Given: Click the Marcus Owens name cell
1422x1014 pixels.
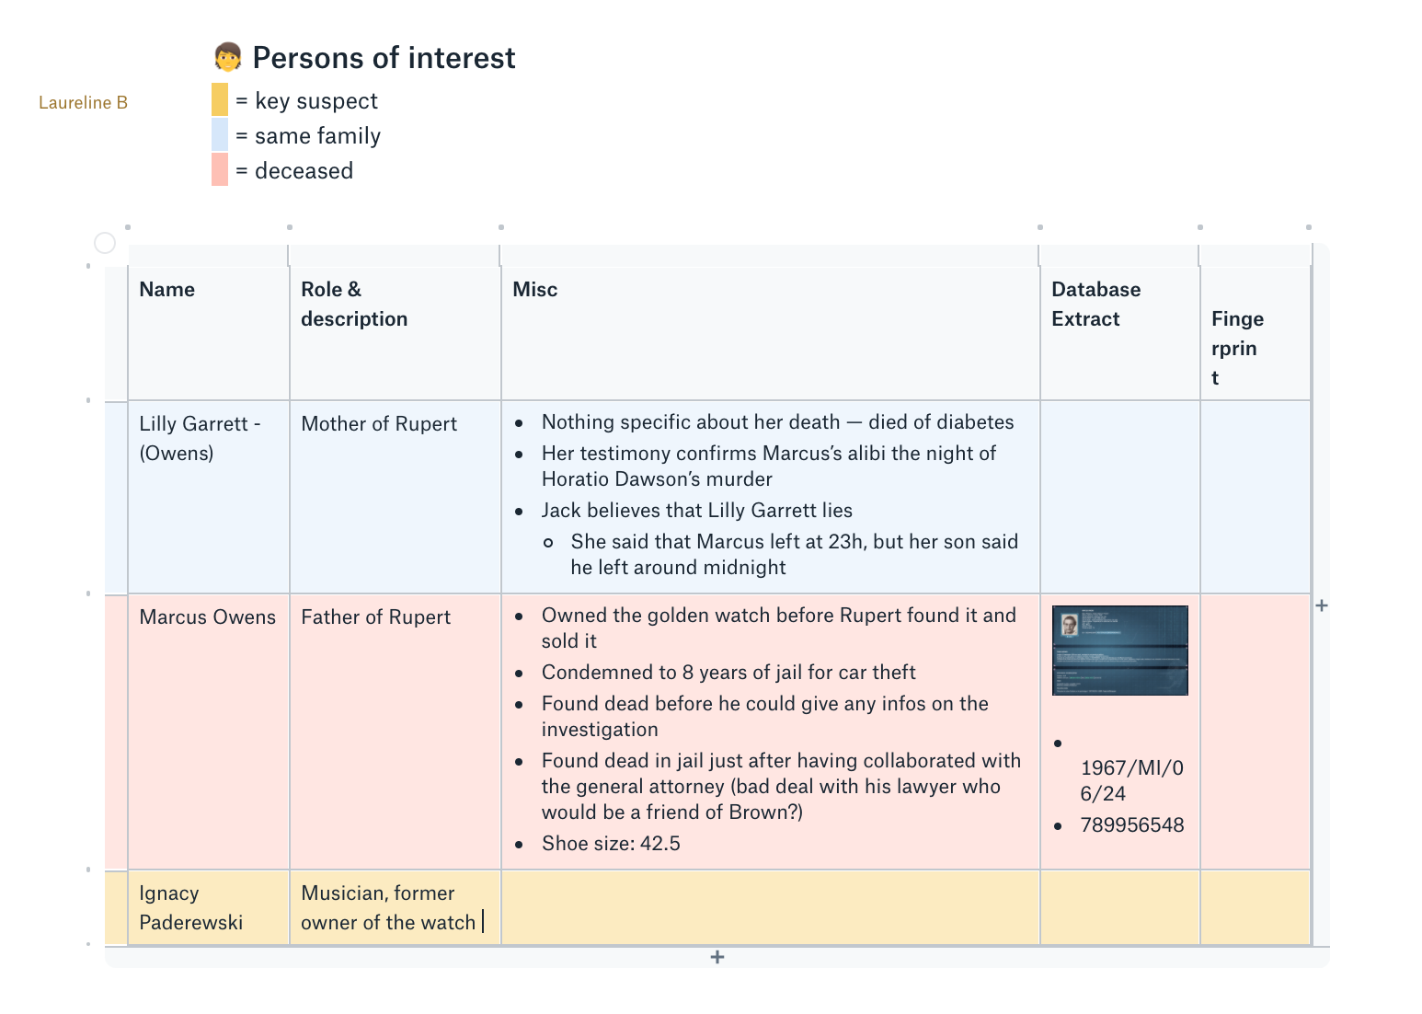Looking at the screenshot, I should [209, 732].
